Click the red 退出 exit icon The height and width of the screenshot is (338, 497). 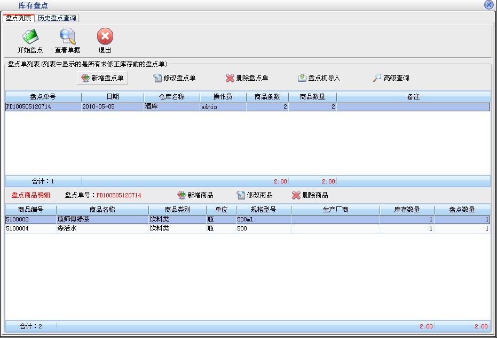pyautogui.click(x=105, y=37)
